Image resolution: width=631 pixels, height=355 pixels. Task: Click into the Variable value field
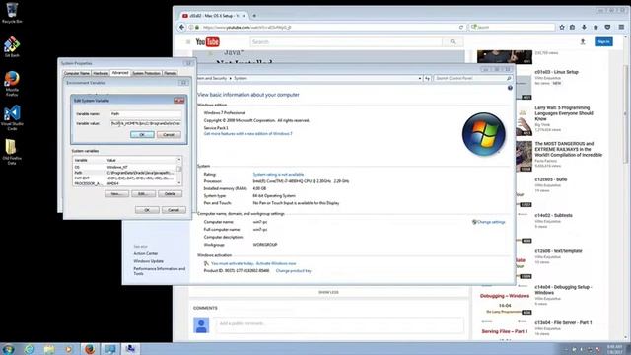click(x=146, y=123)
